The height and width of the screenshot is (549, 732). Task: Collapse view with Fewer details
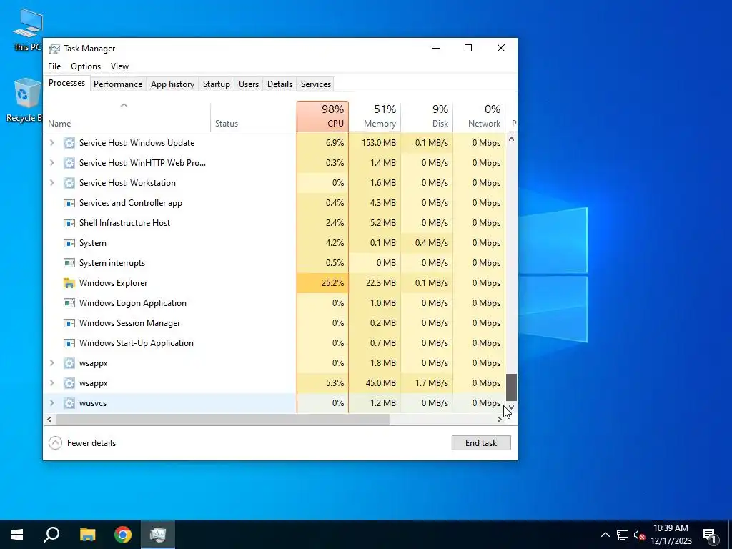pyautogui.click(x=82, y=443)
